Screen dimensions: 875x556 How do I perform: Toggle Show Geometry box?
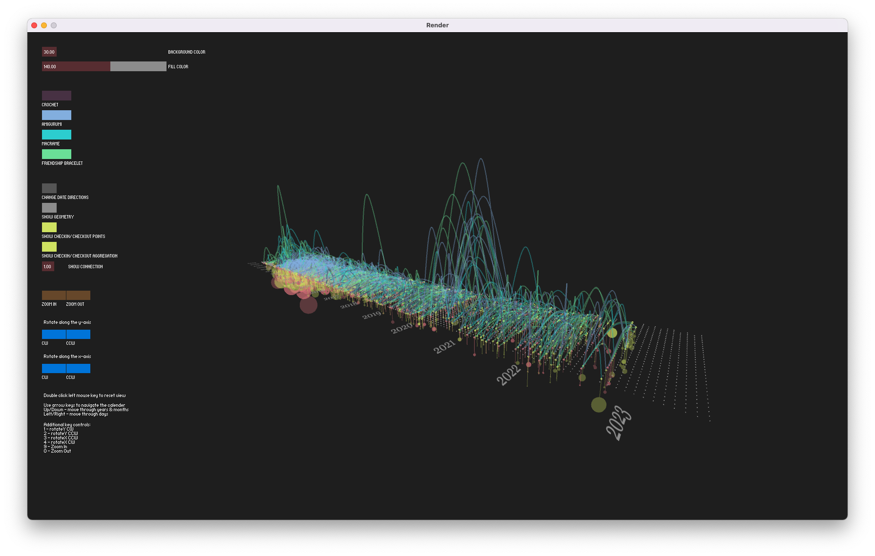[49, 208]
